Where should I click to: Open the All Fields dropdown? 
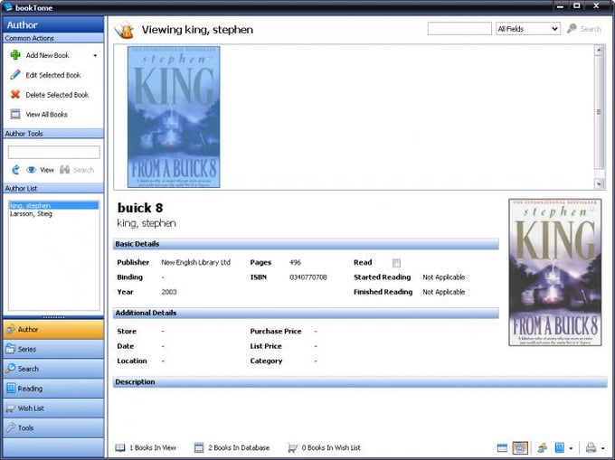tap(528, 29)
